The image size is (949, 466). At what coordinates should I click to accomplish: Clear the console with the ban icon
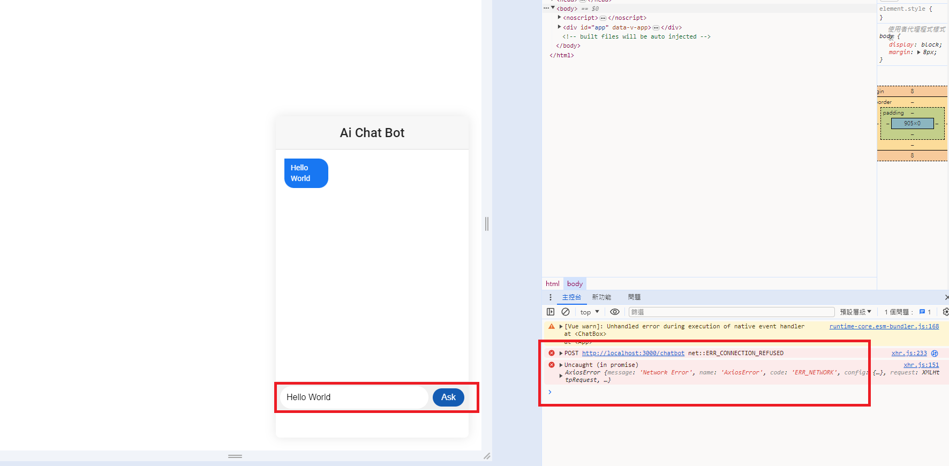(x=565, y=312)
